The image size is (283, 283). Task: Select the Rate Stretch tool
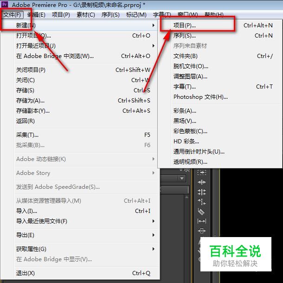(202, 202)
